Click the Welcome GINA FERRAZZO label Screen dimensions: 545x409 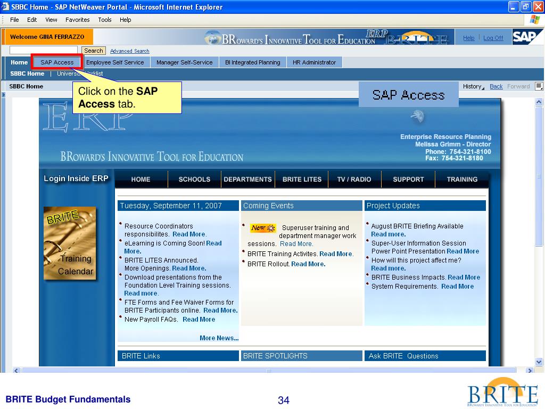(x=47, y=37)
